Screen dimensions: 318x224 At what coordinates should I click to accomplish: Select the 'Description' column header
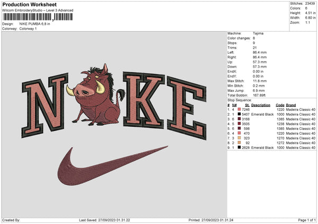pos(261,105)
